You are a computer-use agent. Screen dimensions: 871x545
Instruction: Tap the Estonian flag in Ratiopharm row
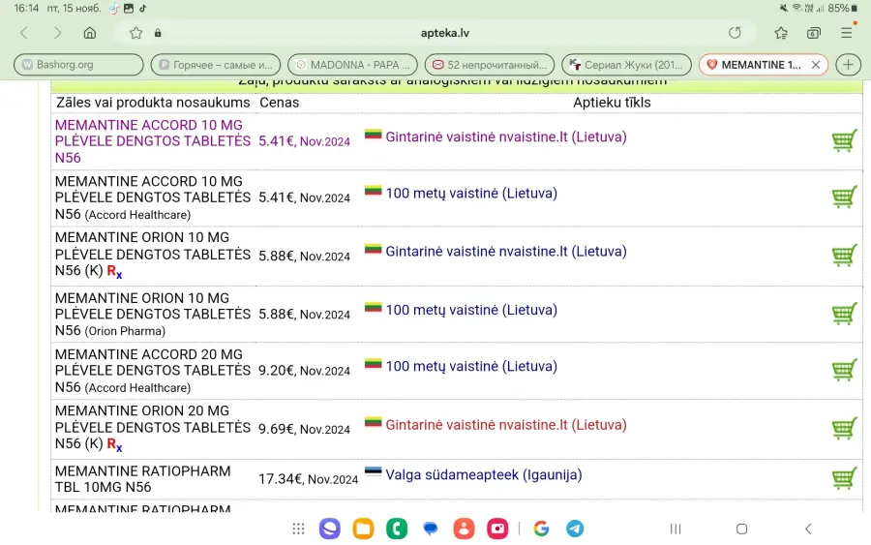373,471
